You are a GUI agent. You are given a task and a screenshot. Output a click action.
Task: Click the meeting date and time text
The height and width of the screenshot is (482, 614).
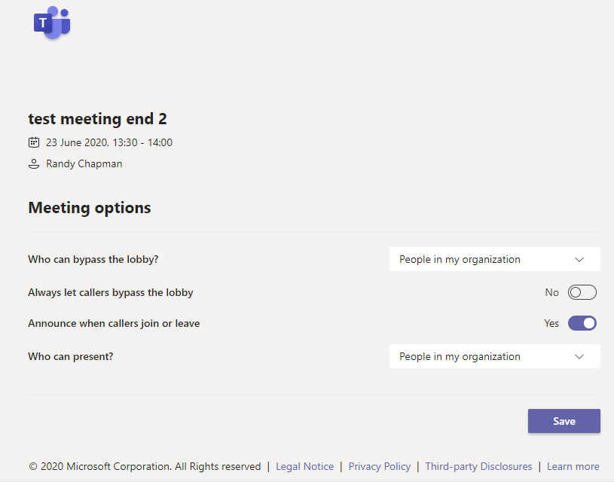[x=109, y=142]
